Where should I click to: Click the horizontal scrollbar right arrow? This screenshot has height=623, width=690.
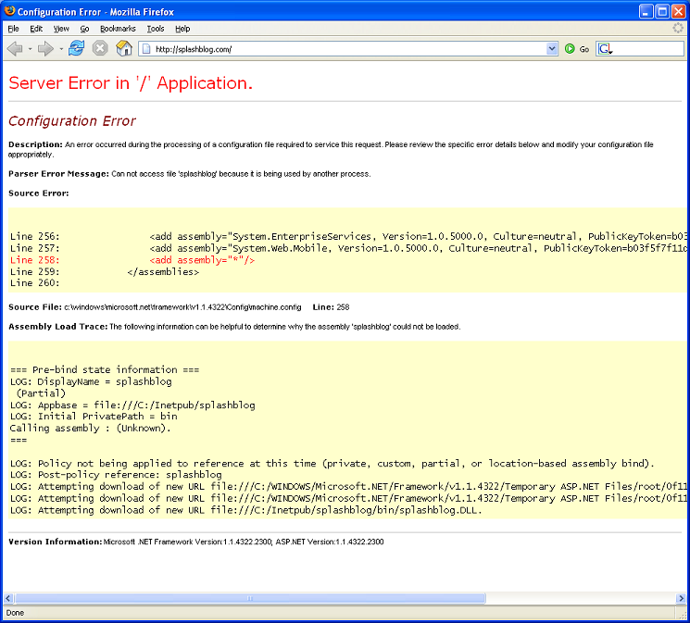(x=681, y=598)
